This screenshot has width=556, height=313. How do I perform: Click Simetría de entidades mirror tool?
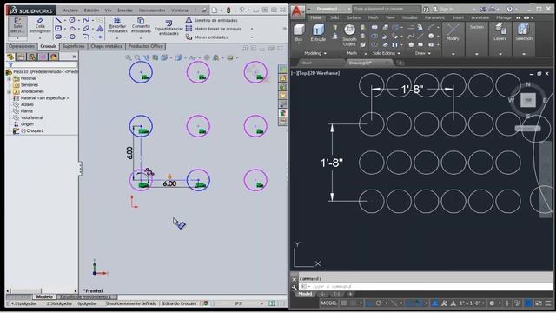point(212,20)
